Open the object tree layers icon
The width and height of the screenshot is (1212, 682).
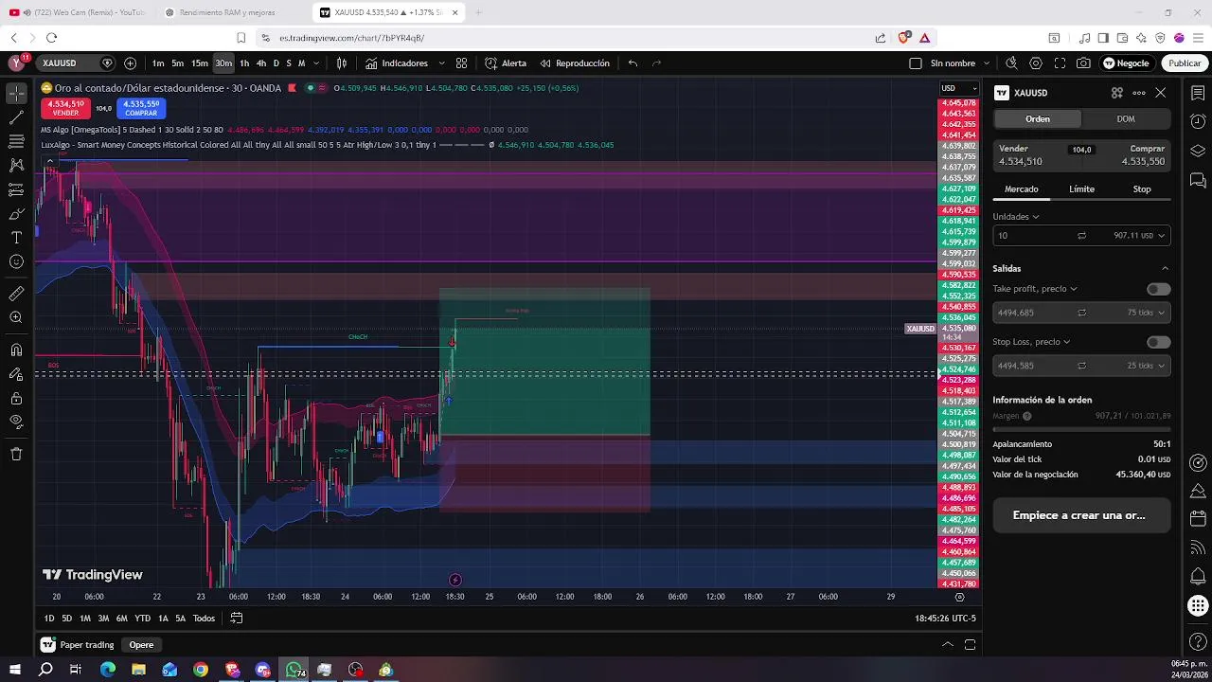pos(1198,152)
